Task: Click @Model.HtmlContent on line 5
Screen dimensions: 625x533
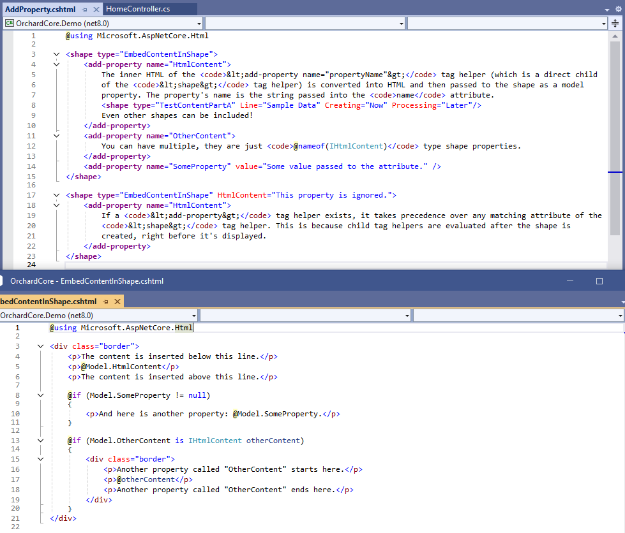Action: pos(121,367)
